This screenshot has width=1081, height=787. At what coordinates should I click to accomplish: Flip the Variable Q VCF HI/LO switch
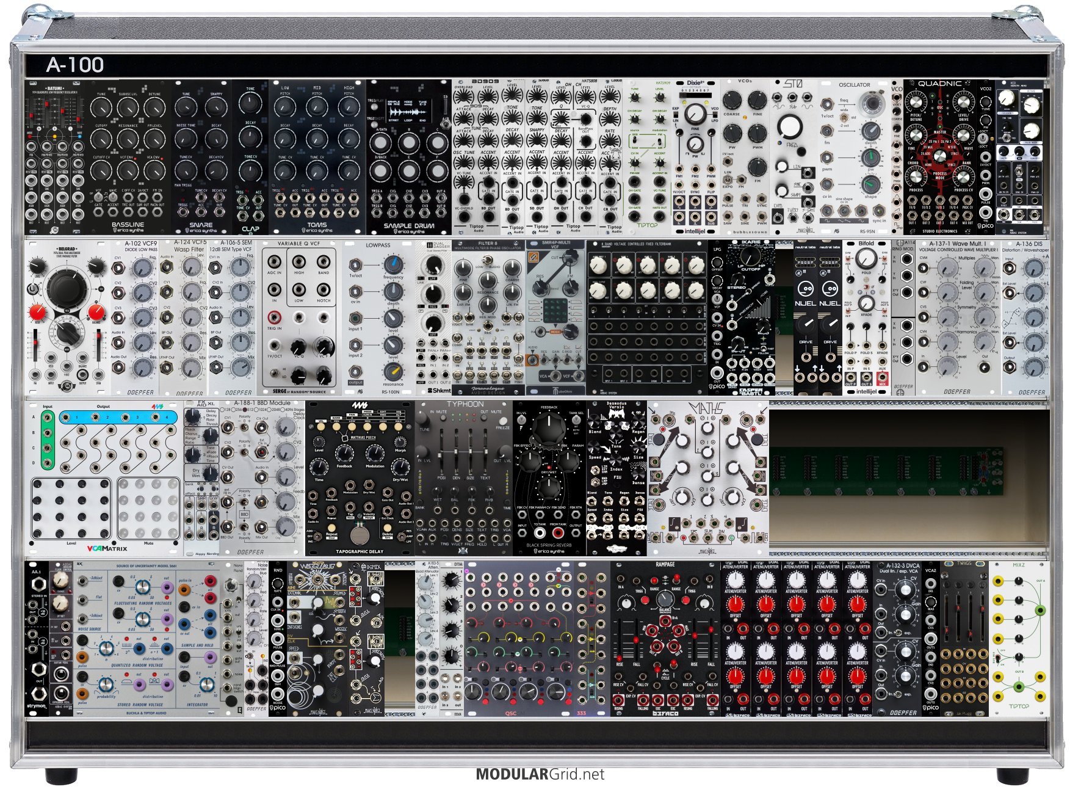(274, 372)
